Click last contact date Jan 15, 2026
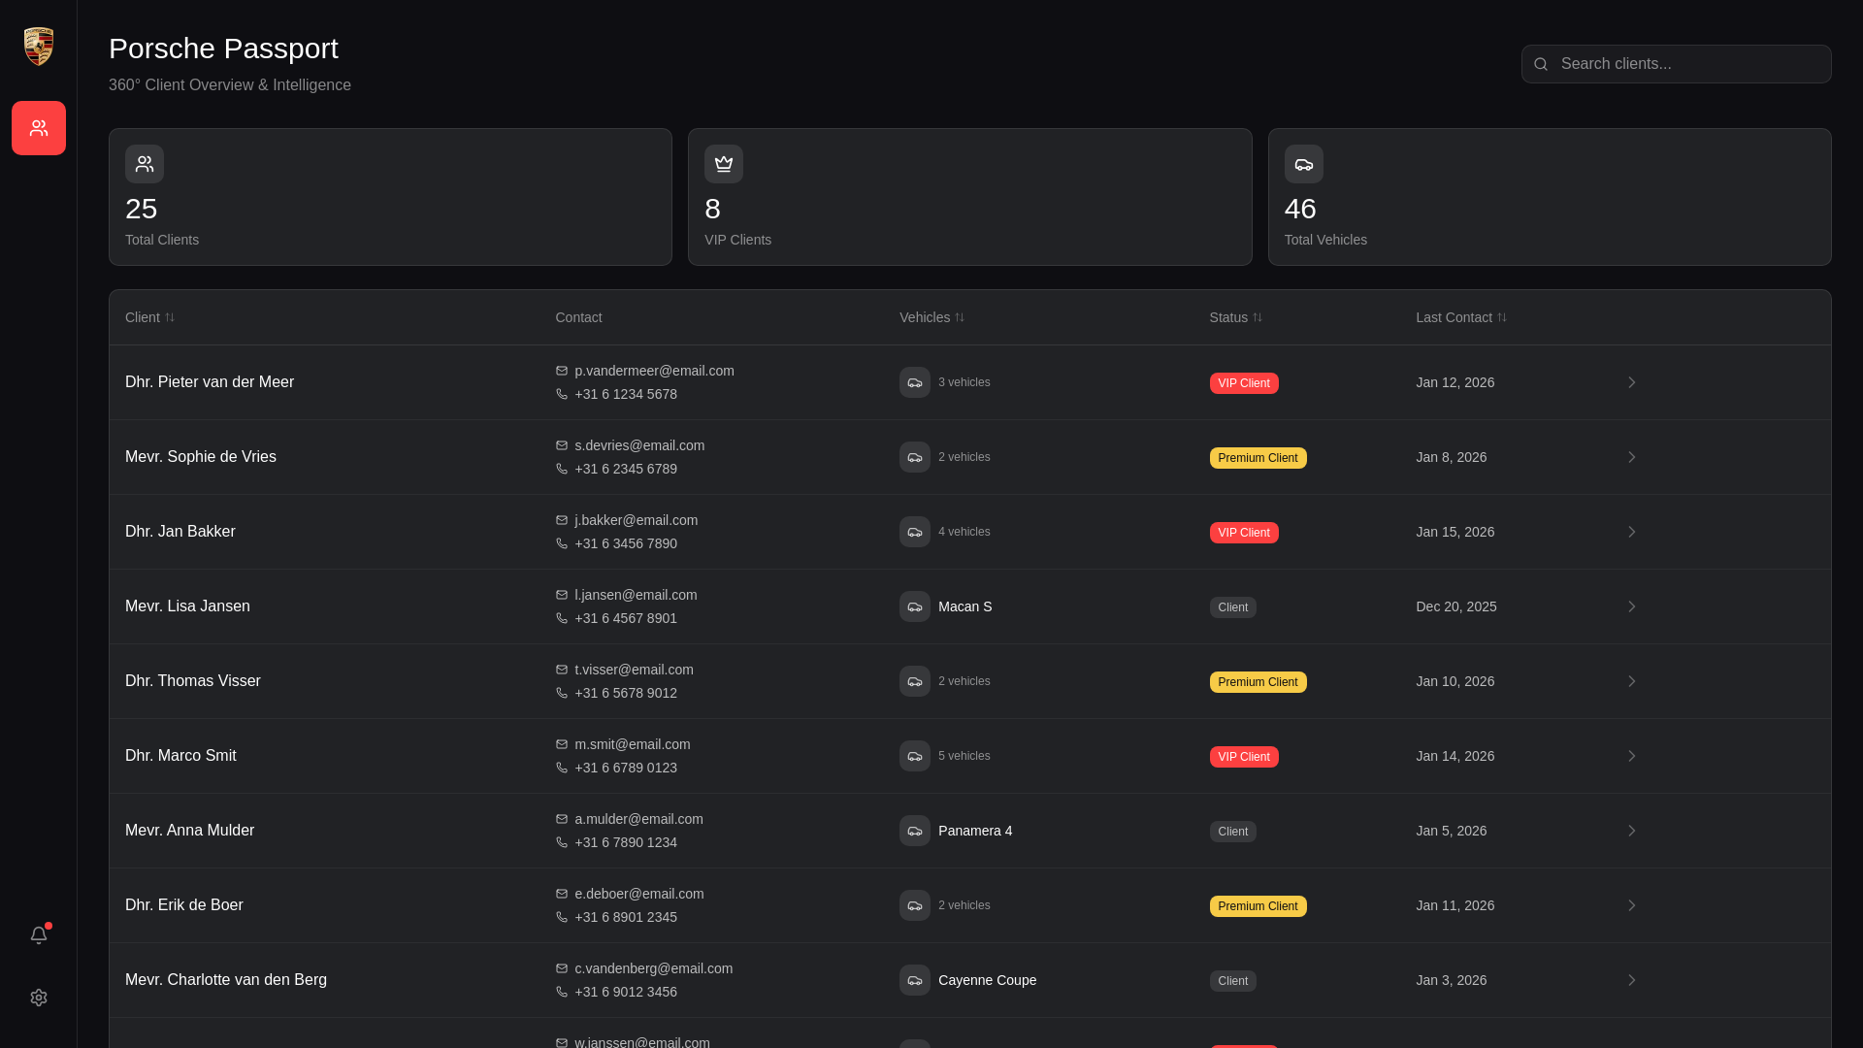This screenshot has height=1048, width=1863. pyautogui.click(x=1455, y=532)
